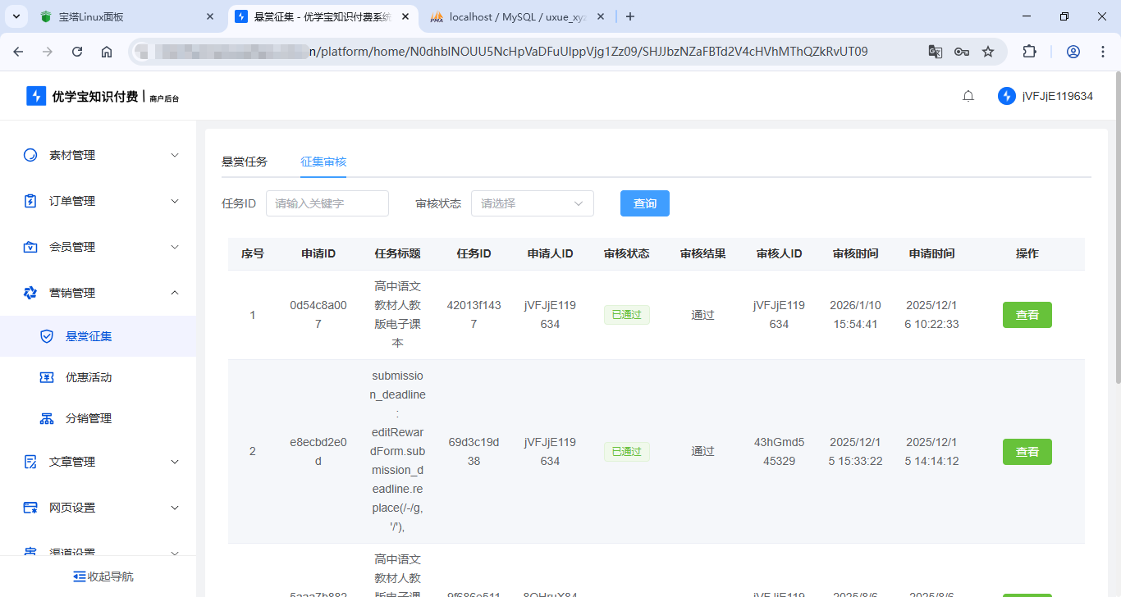Click the 文章管理 sidebar icon
This screenshot has height=597, width=1121.
pos(30,462)
